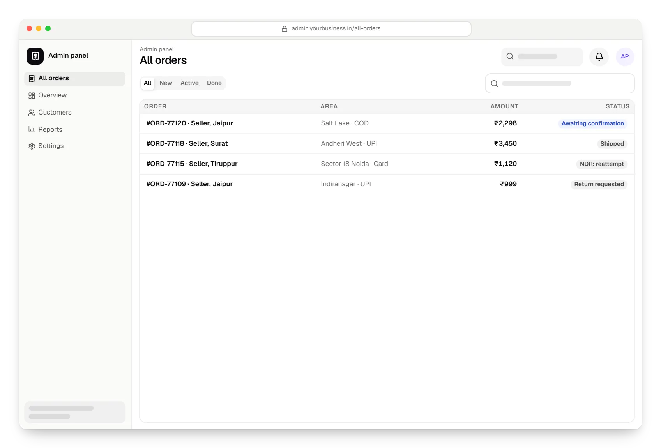Viewport: 661px width, 448px height.
Task: Open notifications with the bell icon
Action: click(x=599, y=57)
